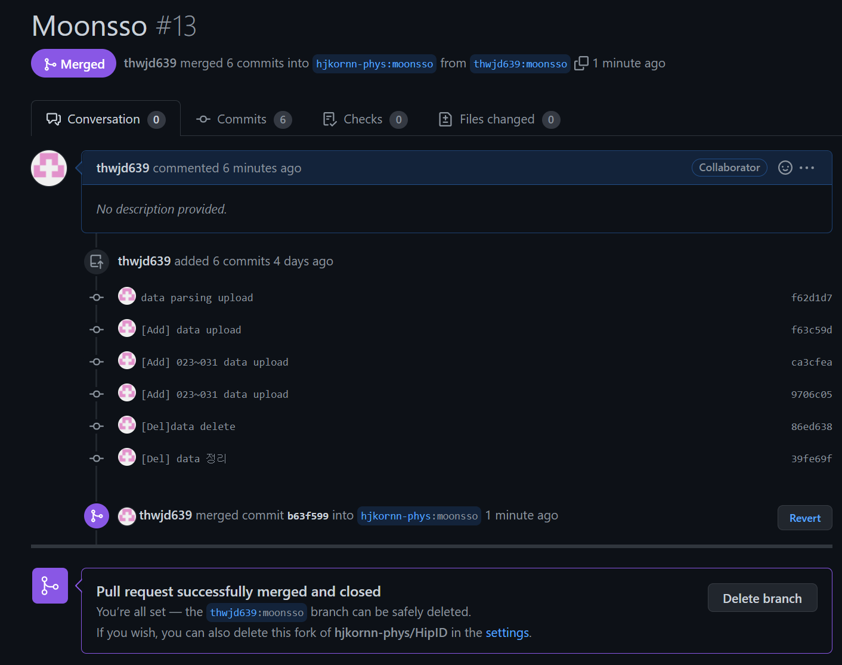Viewport: 842px width, 665px height.
Task: Select the commit timeline icon beside added 6 commits
Action: point(97,261)
